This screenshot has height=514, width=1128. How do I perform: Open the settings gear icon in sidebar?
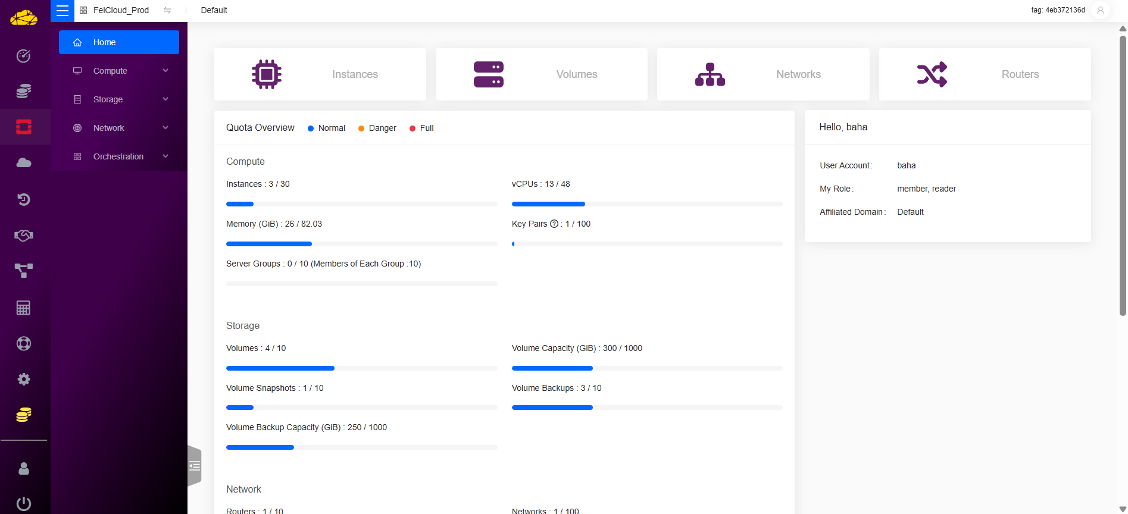pos(24,379)
